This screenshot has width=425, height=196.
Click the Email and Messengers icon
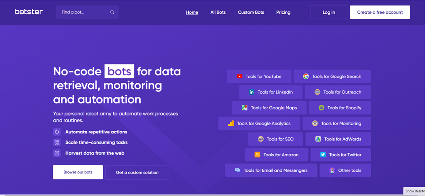tap(238, 170)
